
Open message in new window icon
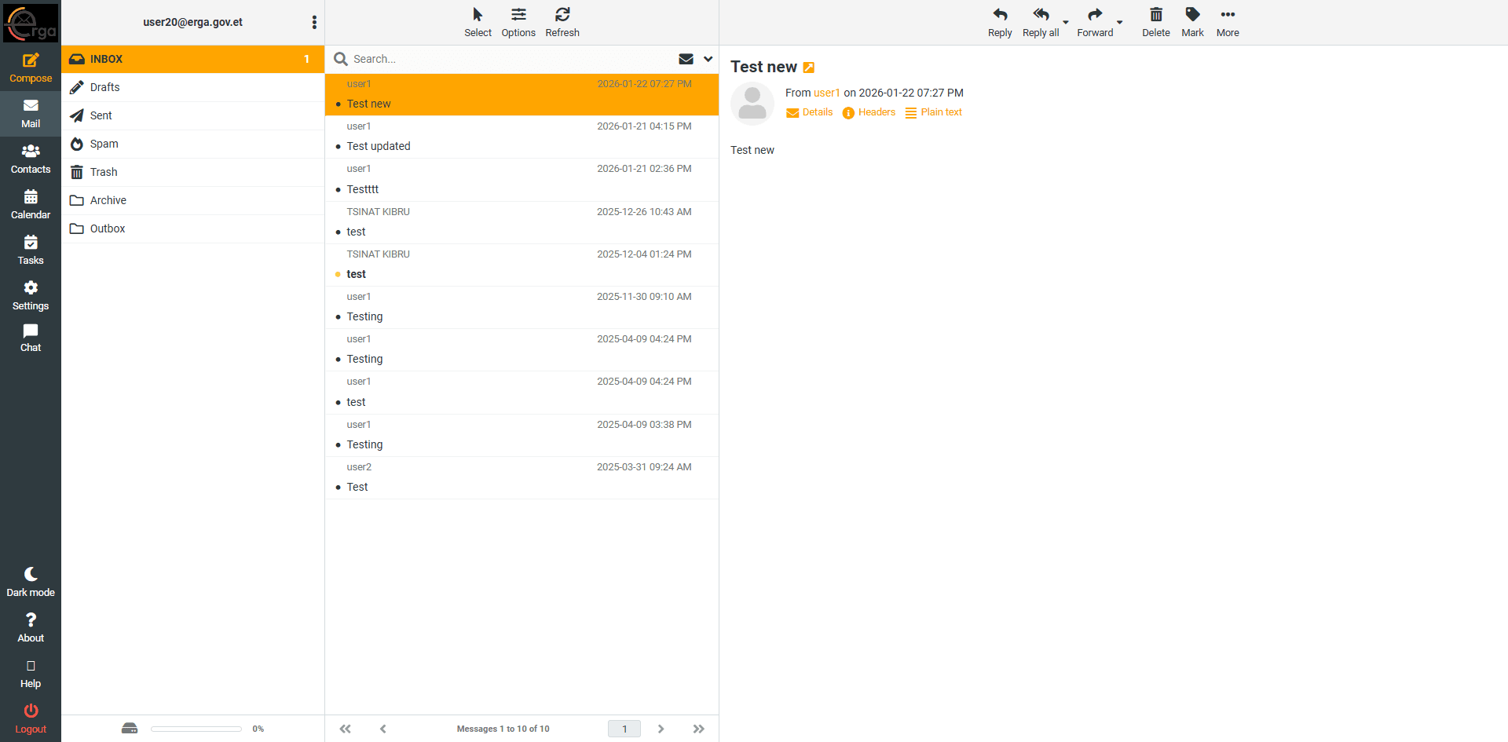809,68
